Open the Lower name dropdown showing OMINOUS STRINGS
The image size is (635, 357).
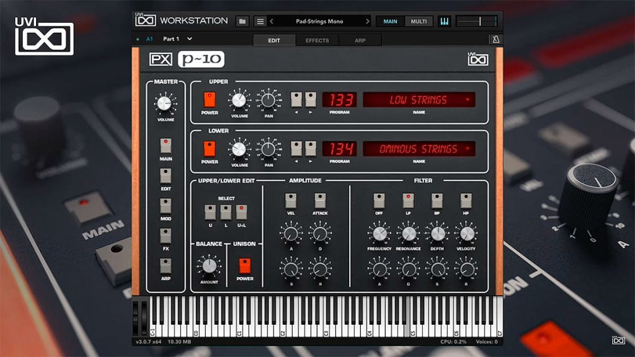click(x=419, y=149)
